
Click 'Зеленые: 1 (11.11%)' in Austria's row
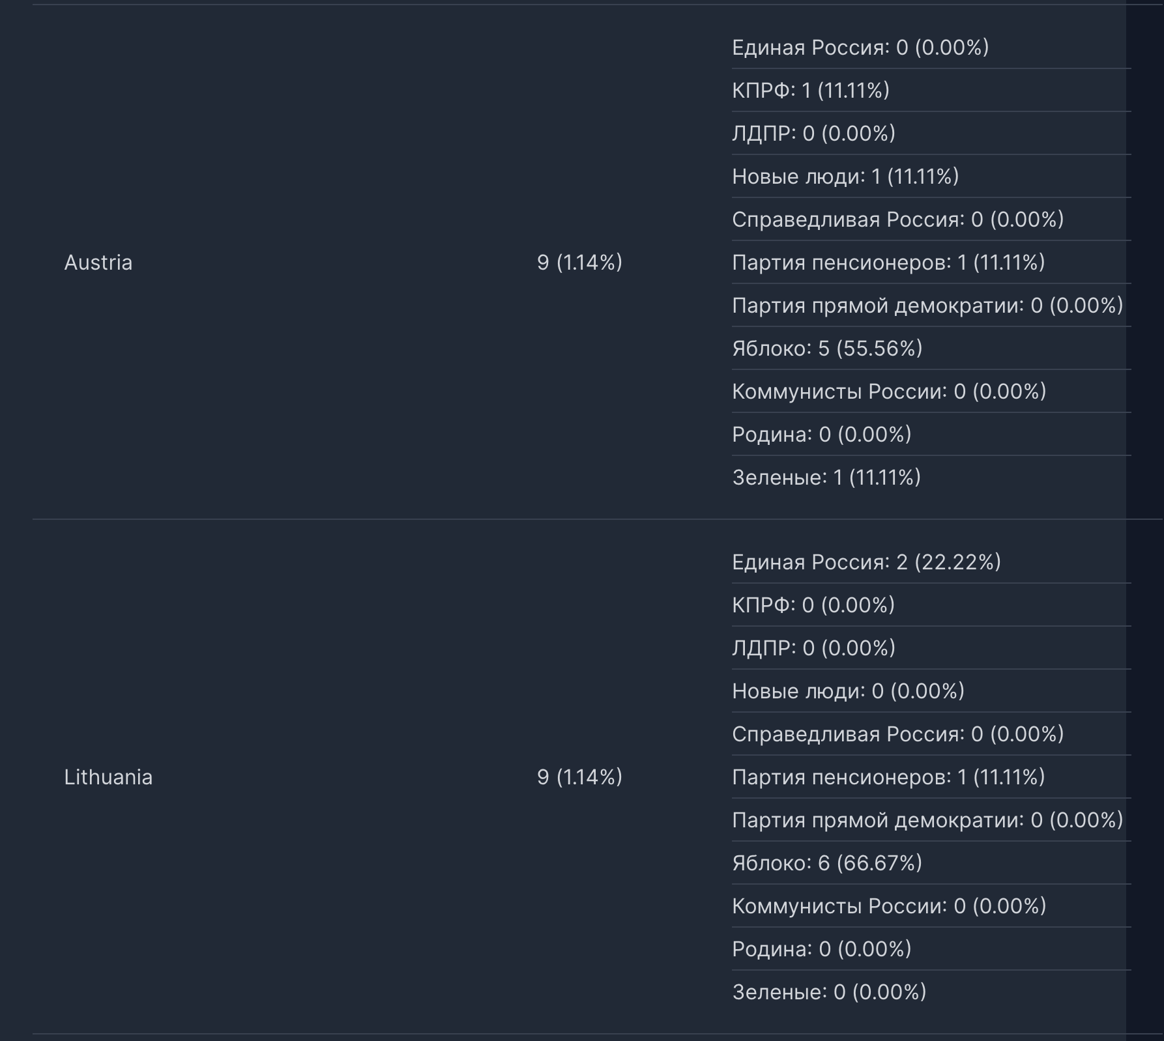click(826, 478)
